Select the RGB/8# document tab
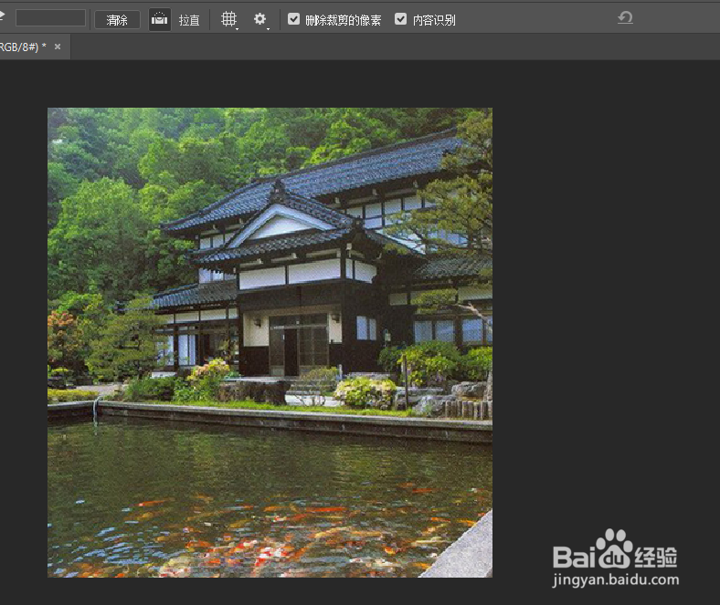The width and height of the screenshot is (720, 605). pos(34,47)
